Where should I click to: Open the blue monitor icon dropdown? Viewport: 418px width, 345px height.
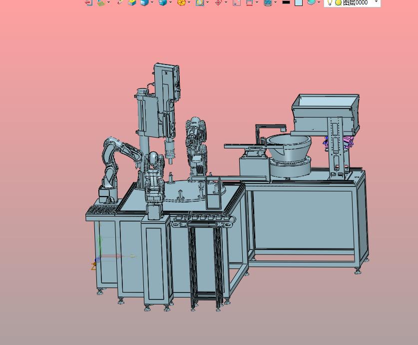[x=275, y=2]
